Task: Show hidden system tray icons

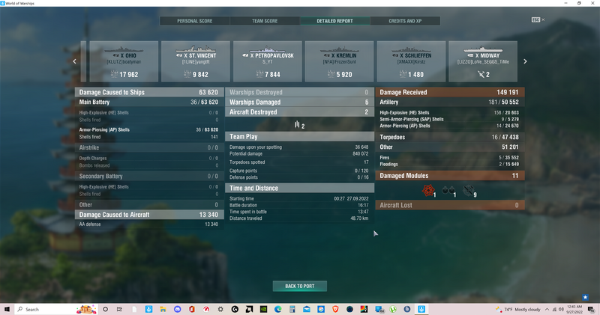Action: pyautogui.click(x=547, y=309)
